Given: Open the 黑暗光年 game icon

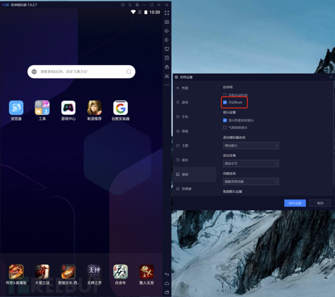Looking at the screenshot, I should 68,272.
